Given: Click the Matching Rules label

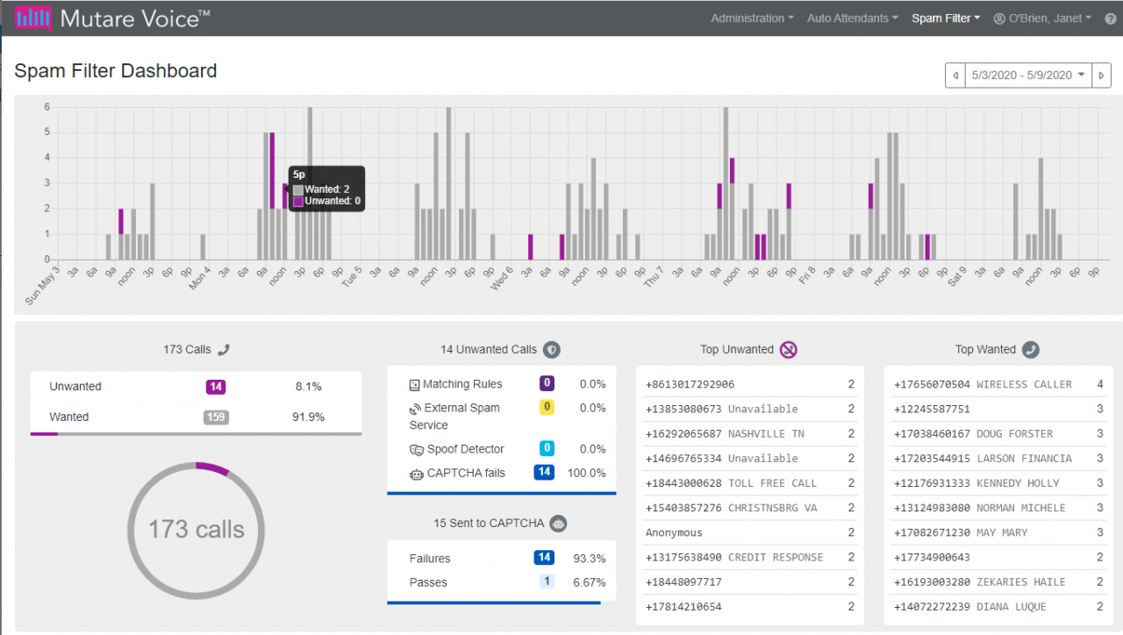Looking at the screenshot, I should pos(462,384).
